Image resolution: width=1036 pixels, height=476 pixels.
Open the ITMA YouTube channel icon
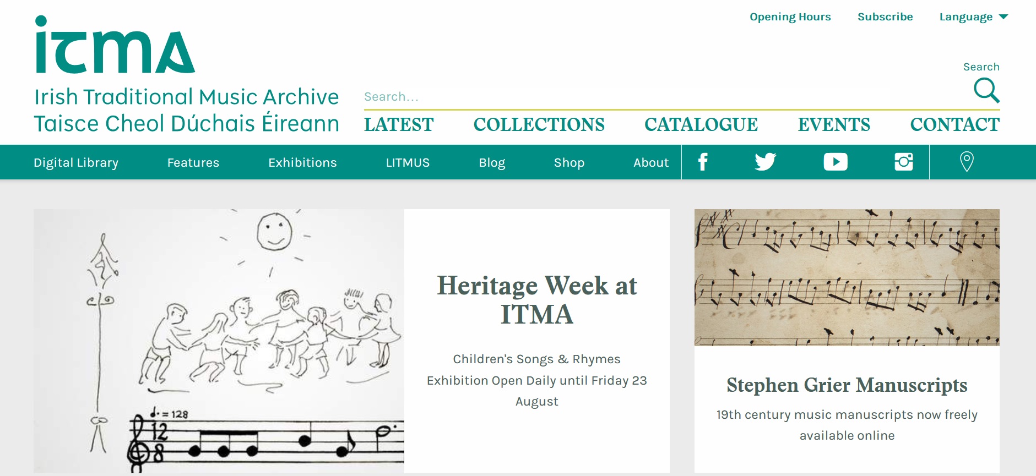click(x=835, y=162)
